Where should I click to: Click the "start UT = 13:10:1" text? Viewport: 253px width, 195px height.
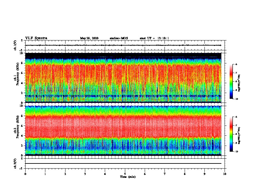click(154, 38)
